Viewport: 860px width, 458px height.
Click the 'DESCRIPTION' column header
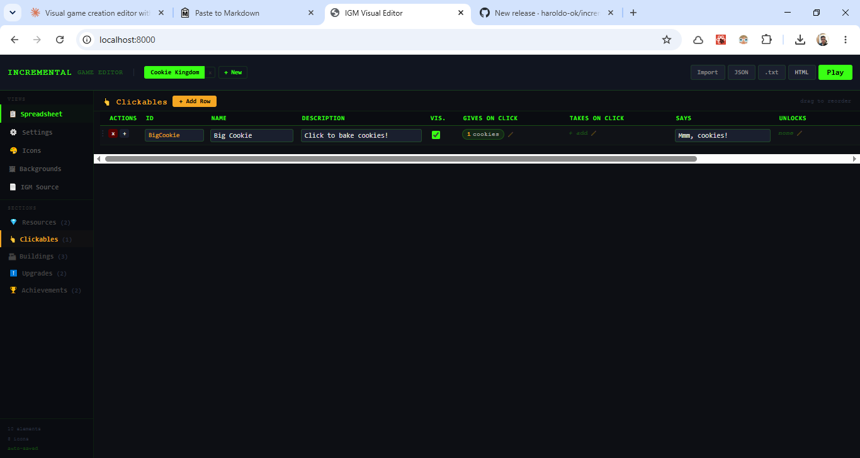tap(324, 118)
